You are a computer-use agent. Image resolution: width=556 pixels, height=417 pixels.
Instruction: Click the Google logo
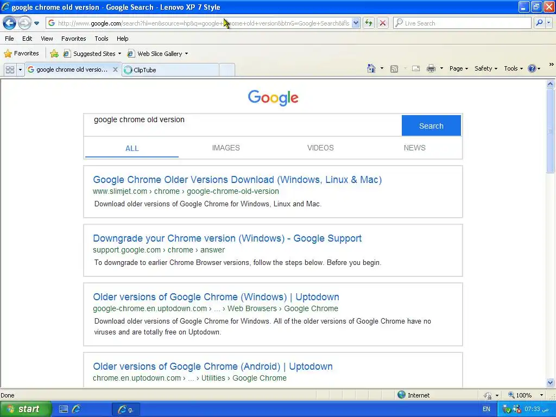click(x=273, y=98)
